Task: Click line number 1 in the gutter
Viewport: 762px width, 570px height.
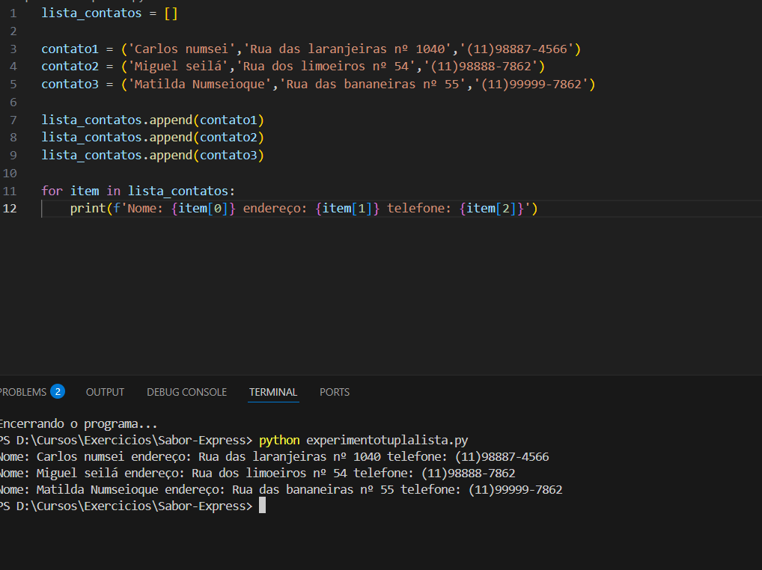Action: (x=13, y=13)
